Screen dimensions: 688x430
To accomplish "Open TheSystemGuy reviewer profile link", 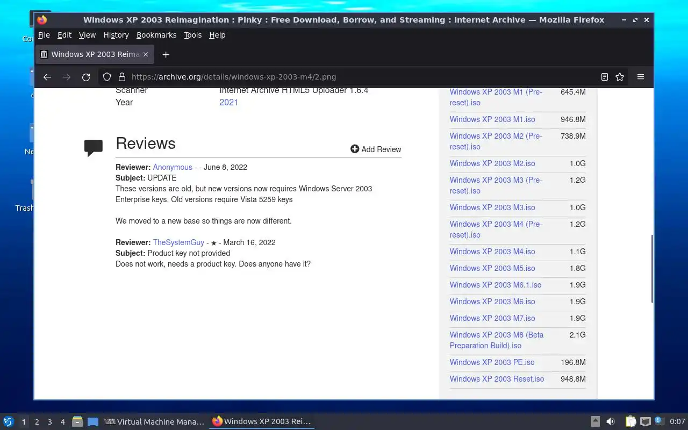I will [x=178, y=242].
